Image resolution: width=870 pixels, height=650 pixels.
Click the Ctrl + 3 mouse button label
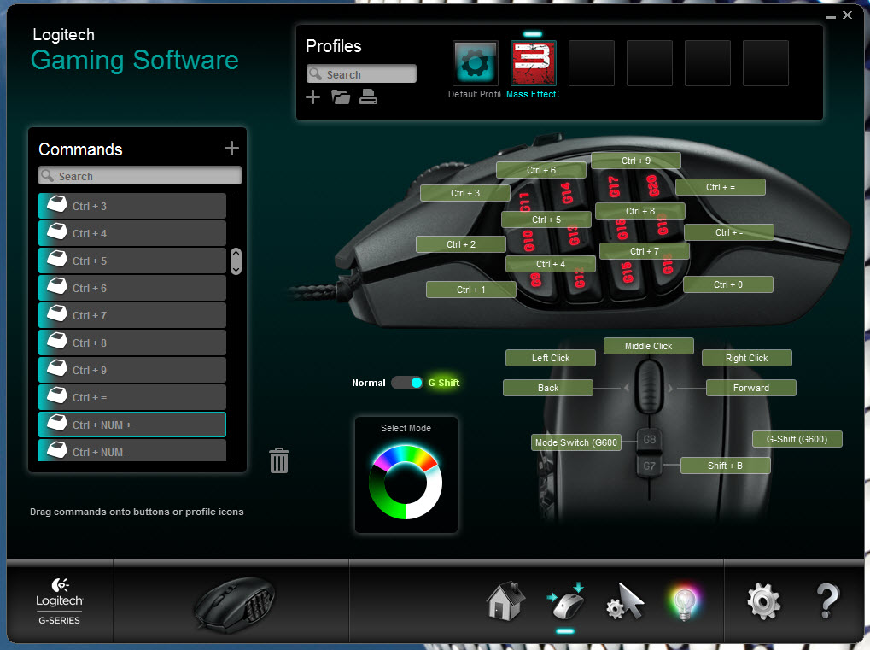tap(465, 193)
